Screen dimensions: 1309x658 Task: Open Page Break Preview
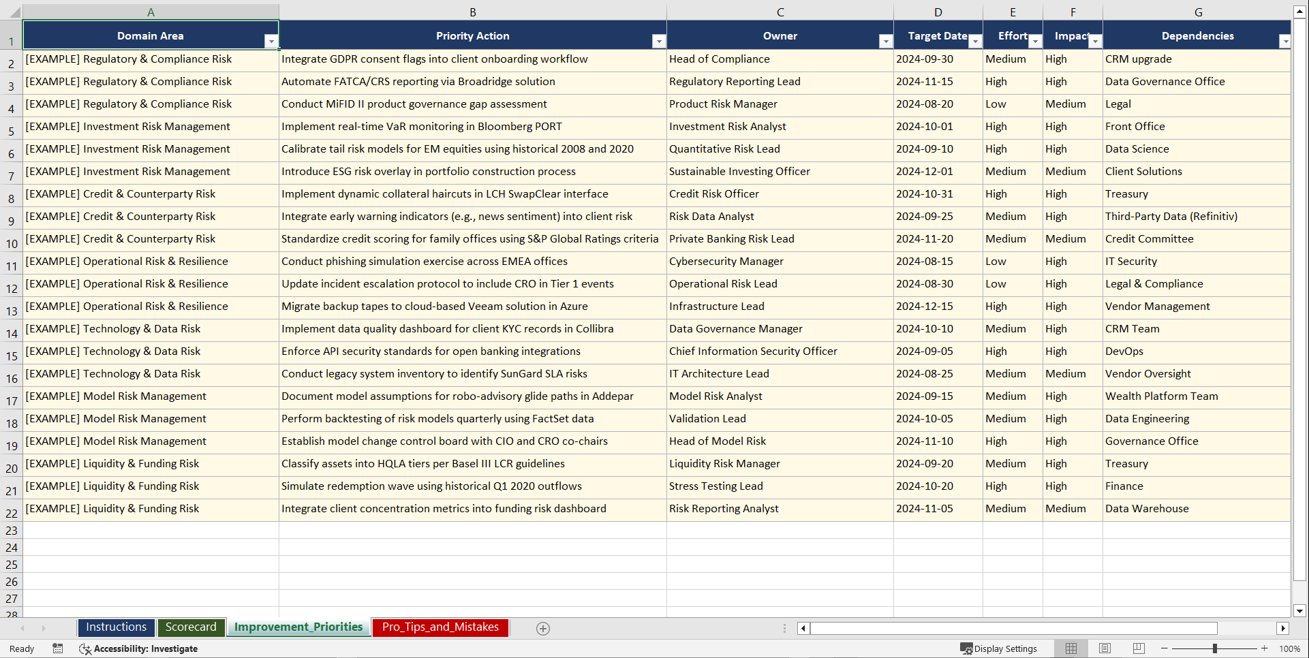[x=1139, y=648]
